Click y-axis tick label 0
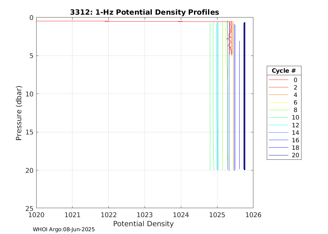The height and width of the screenshot is (234, 328). coord(31,18)
